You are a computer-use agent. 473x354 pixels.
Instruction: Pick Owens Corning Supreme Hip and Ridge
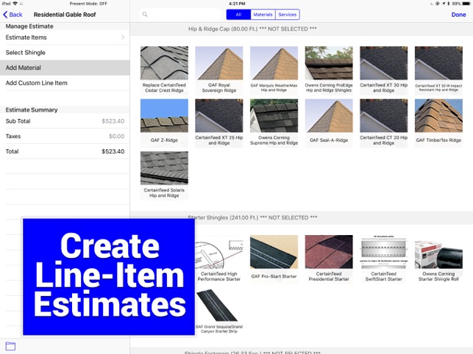(274, 123)
